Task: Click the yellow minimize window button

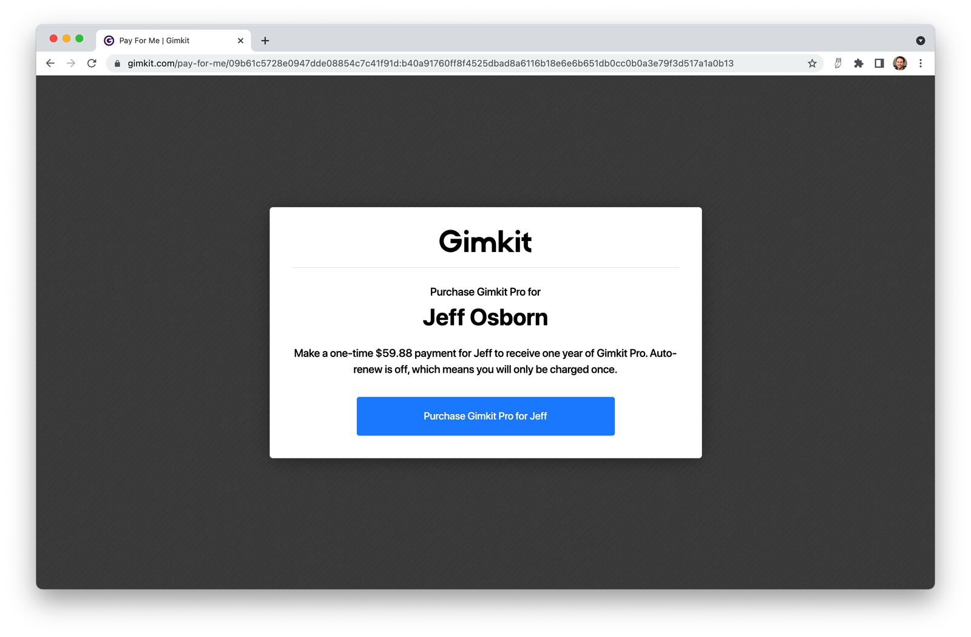Action: [x=66, y=39]
